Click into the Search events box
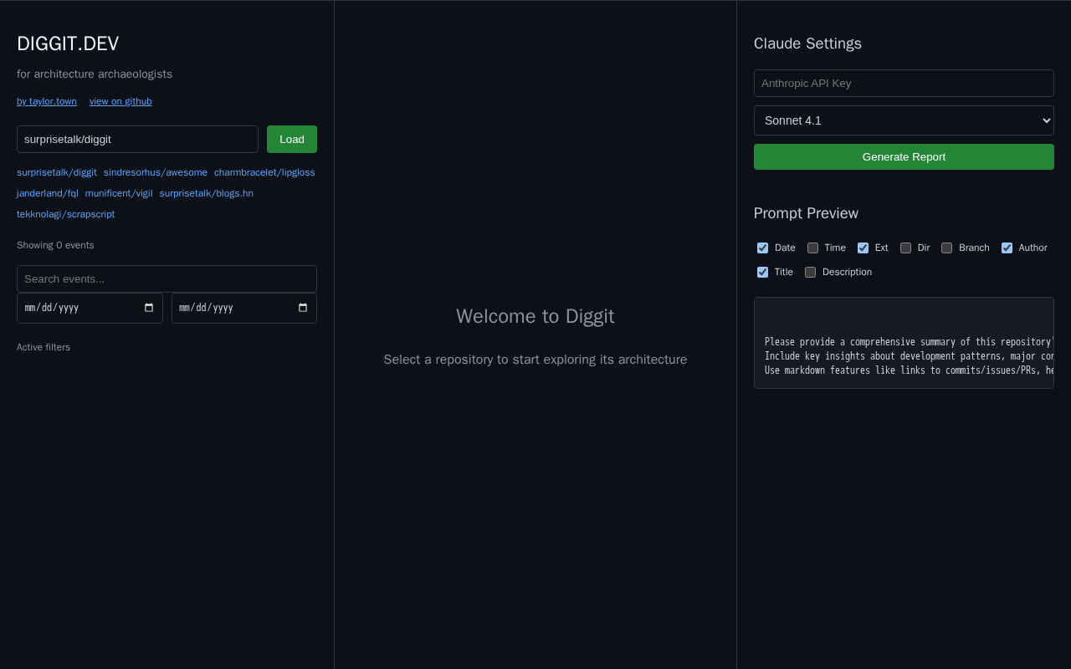Viewport: 1071px width, 669px height. (167, 278)
